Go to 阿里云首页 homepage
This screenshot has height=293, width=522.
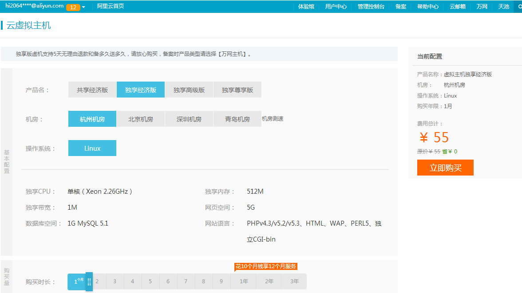(111, 7)
